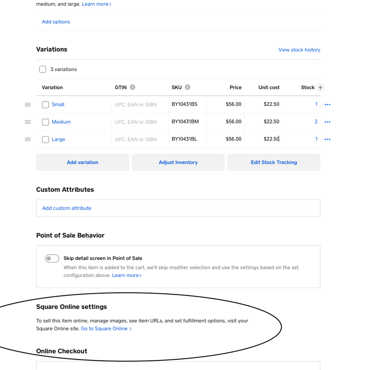Check the Small variation checkbox
Screen dimensions: 384x370
[45, 105]
